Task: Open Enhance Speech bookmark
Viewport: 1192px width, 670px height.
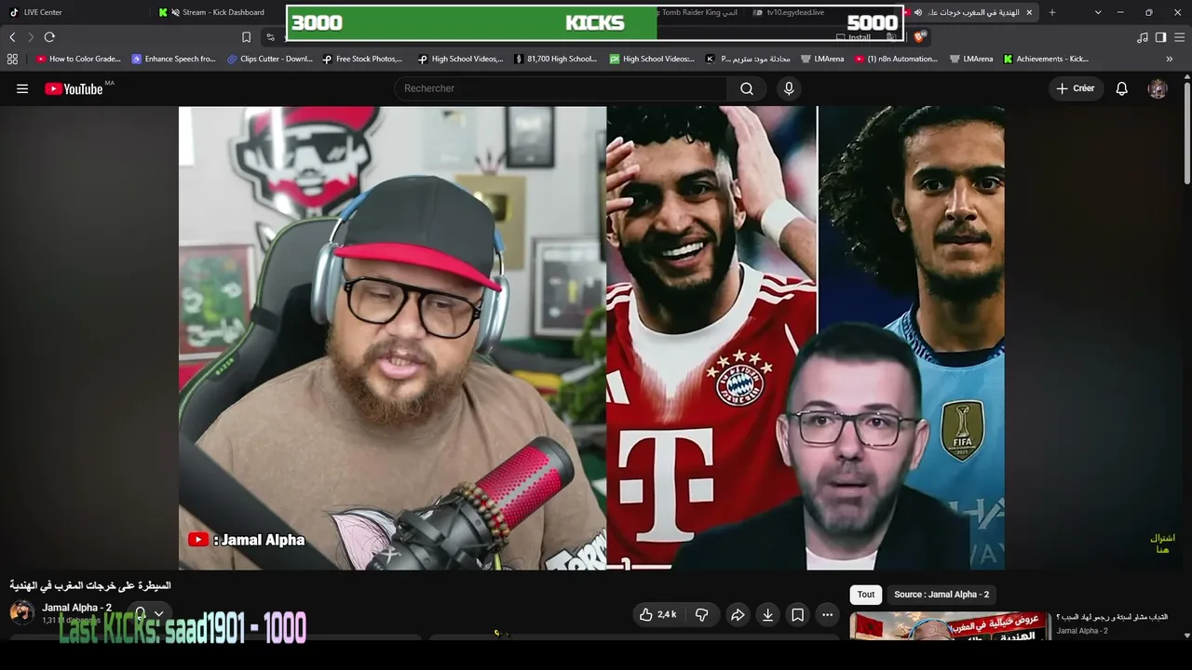Action: [x=173, y=59]
